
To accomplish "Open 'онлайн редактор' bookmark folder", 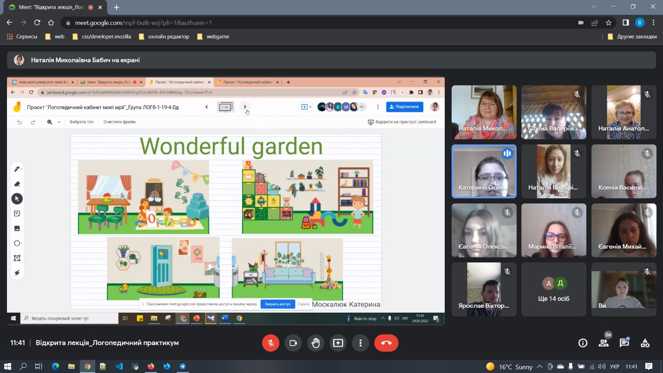I will pyautogui.click(x=168, y=36).
